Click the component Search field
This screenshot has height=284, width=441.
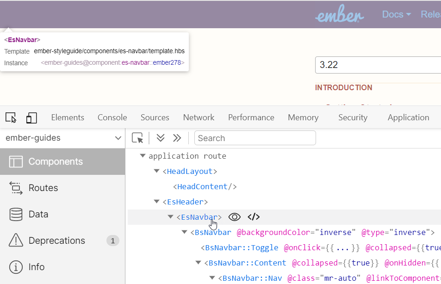255,138
